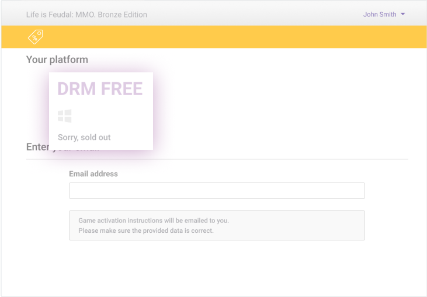Screen dimensions: 427x297
Task: Click the John Smith user name
Action: [x=380, y=15]
